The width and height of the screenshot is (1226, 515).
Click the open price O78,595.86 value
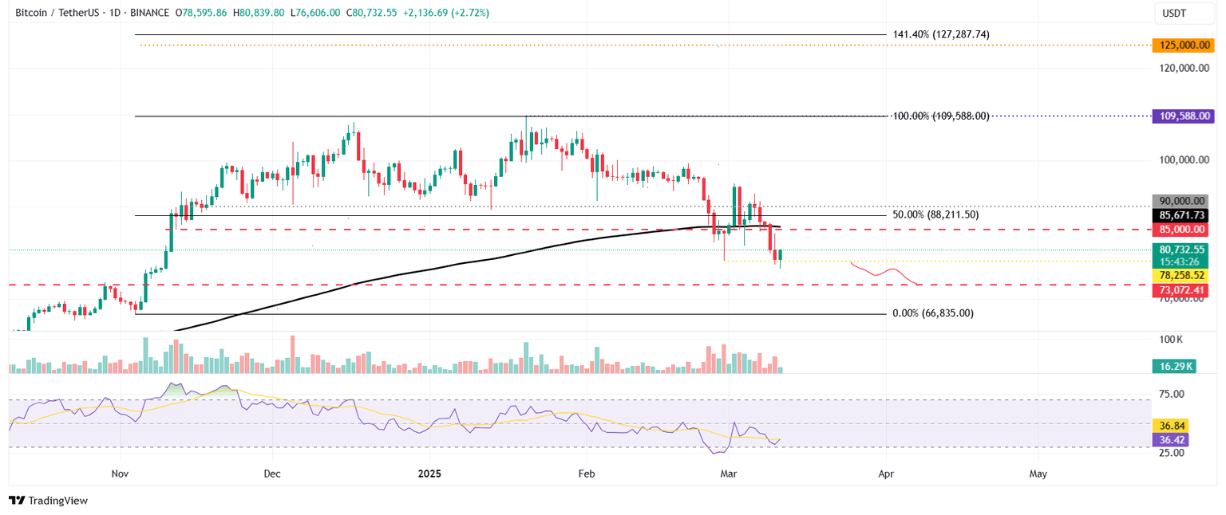(x=201, y=13)
